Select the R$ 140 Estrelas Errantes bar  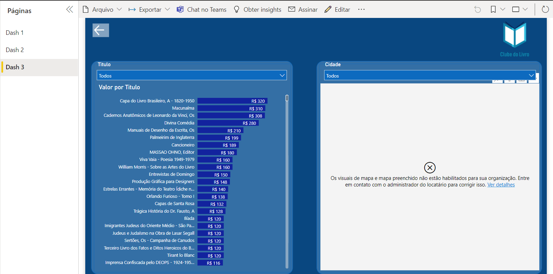click(213, 189)
